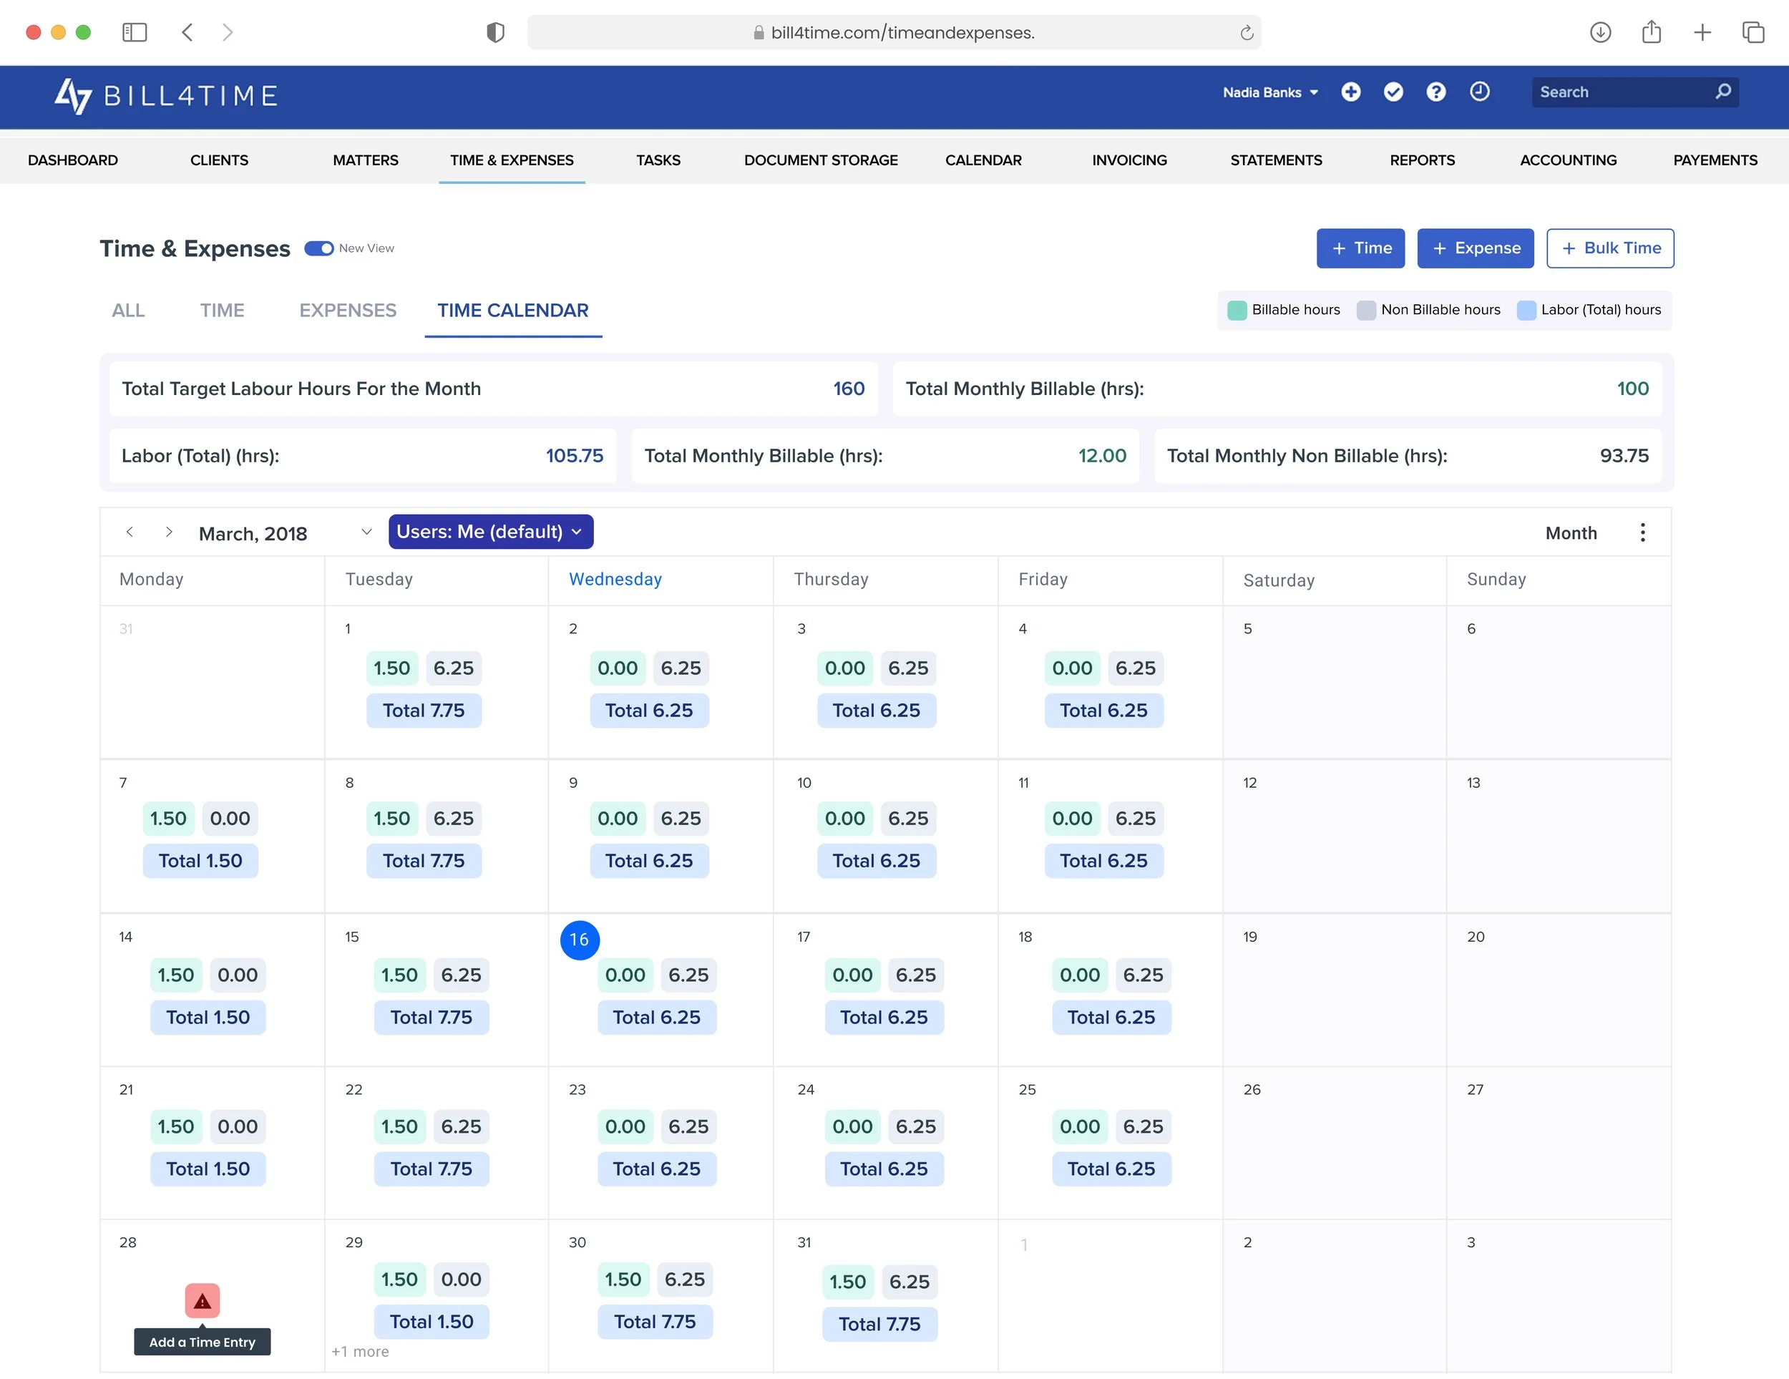Click the Billable hours green legend swatch
1789x1379 pixels.
click(1236, 311)
